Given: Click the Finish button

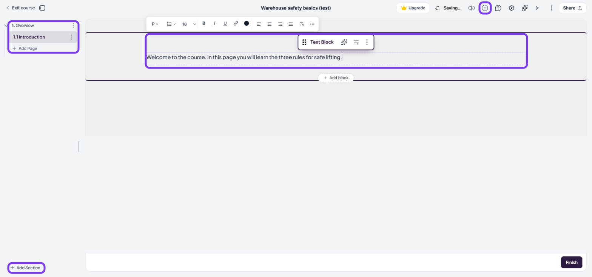Looking at the screenshot, I should pos(572,262).
